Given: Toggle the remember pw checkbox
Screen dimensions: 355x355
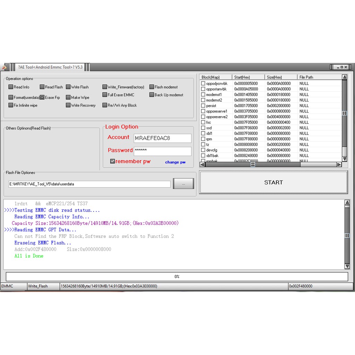Looking at the screenshot, I should (x=112, y=161).
